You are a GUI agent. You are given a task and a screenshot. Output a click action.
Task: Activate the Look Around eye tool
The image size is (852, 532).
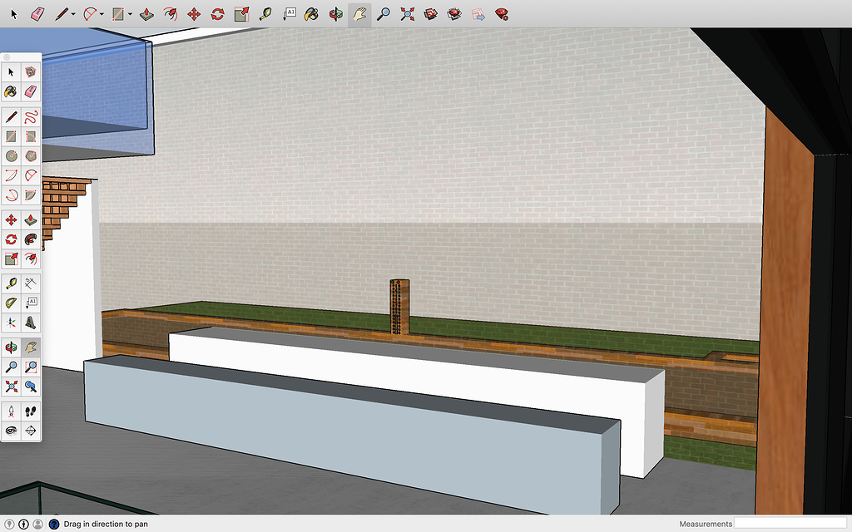tap(11, 431)
